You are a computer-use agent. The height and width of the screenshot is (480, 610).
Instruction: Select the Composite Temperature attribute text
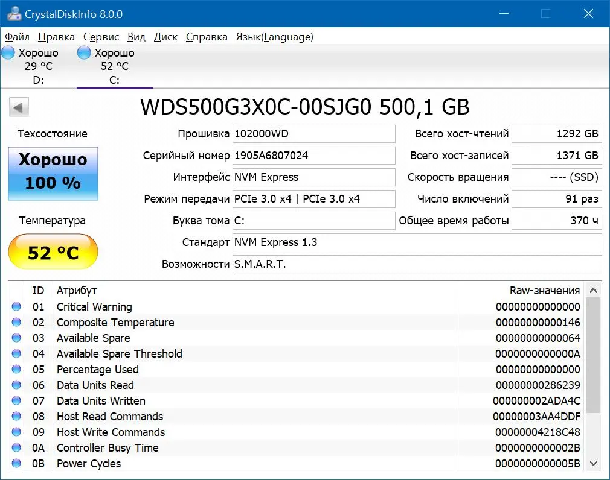pos(115,323)
